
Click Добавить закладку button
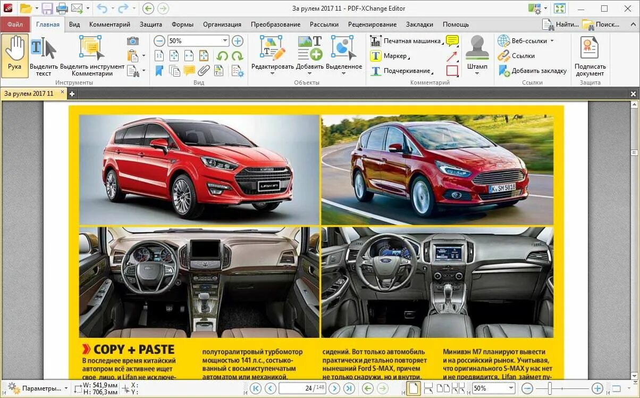click(x=533, y=71)
